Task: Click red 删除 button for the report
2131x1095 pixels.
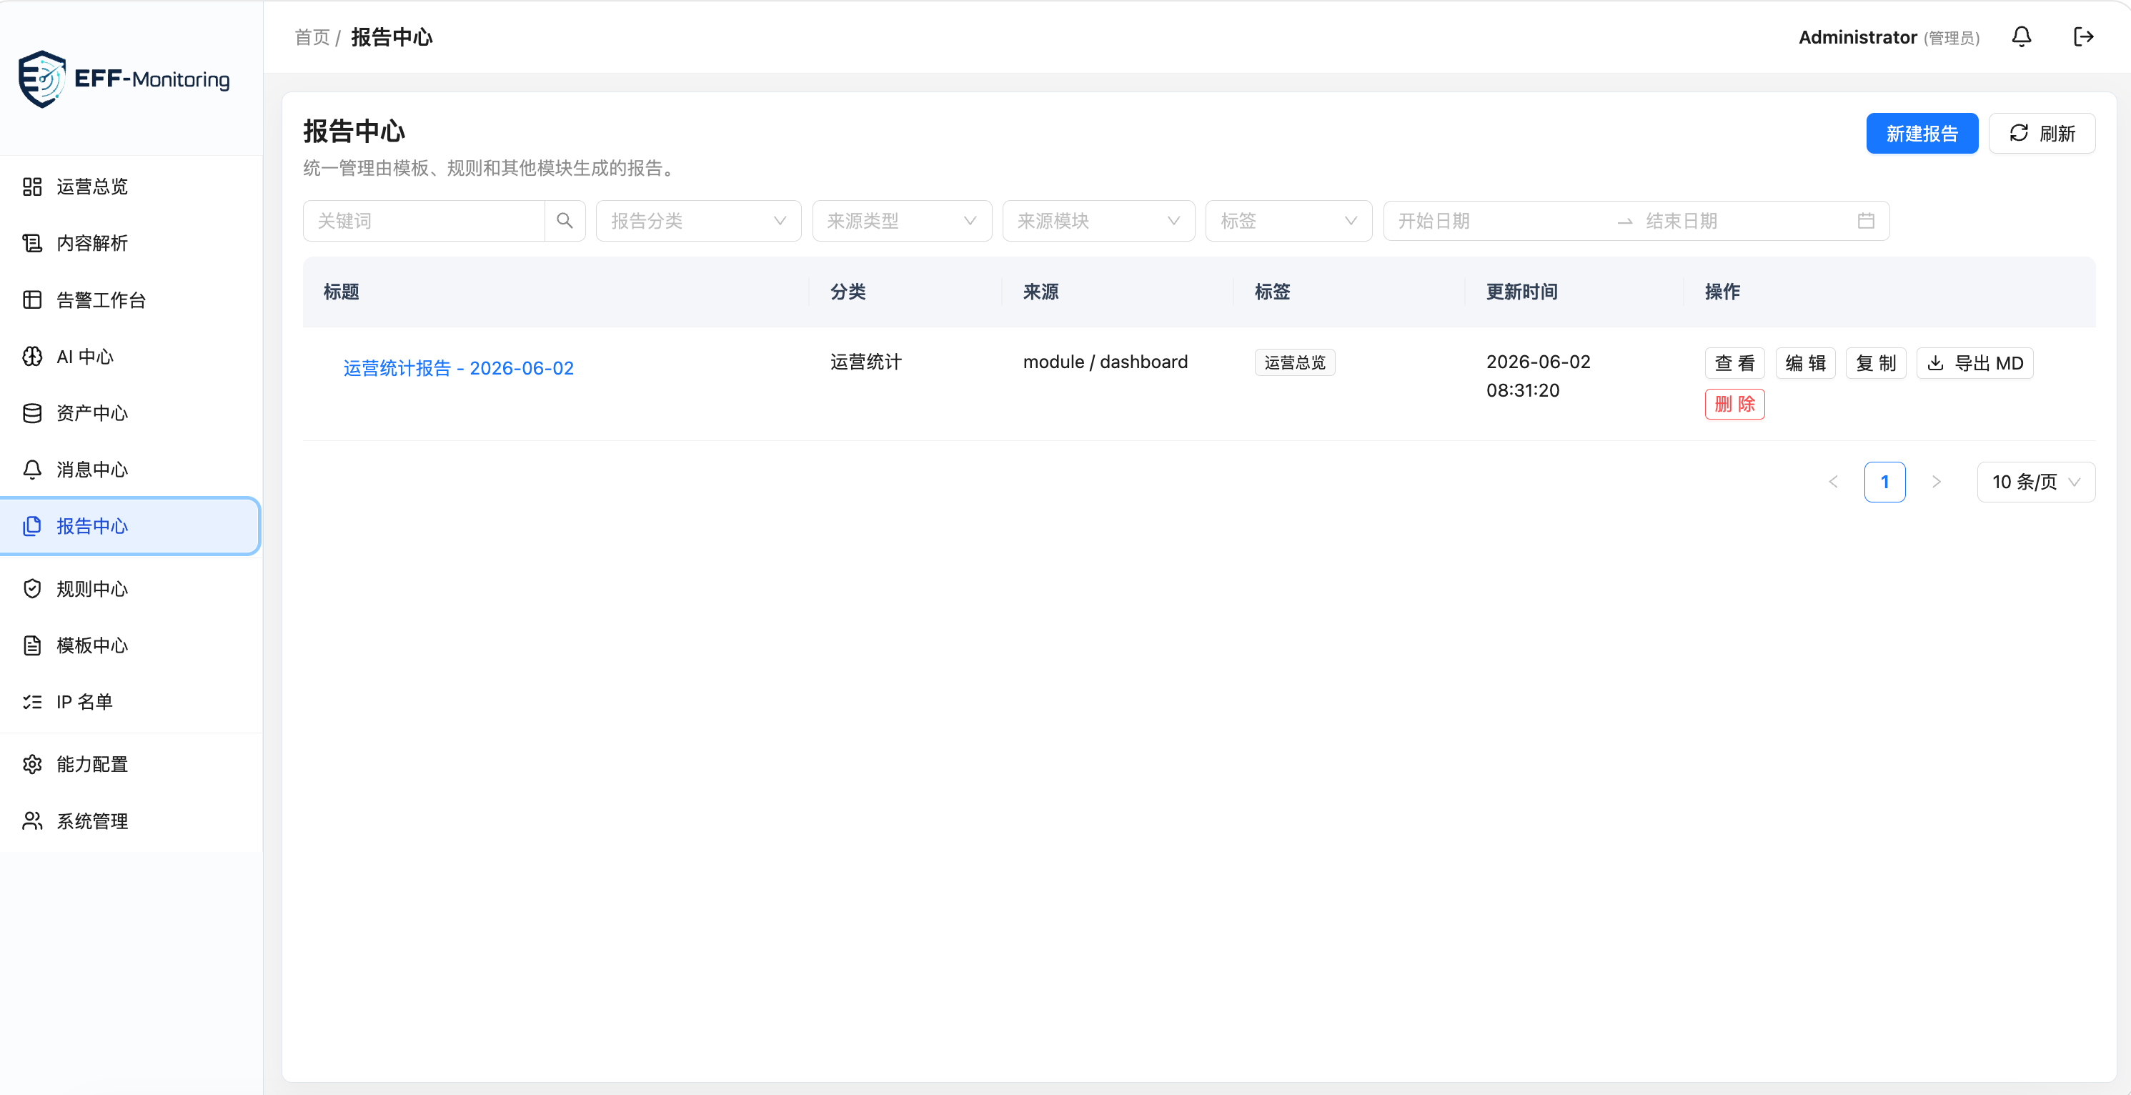Action: 1735,404
